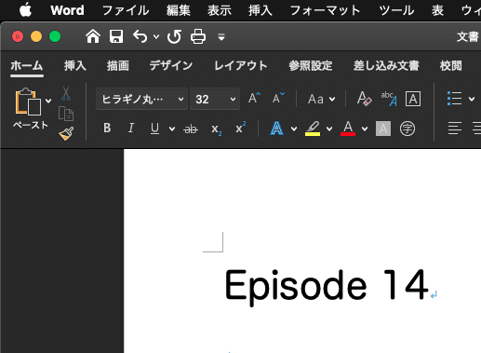481x353 pixels.
Task: Apply red font color
Action: click(348, 129)
